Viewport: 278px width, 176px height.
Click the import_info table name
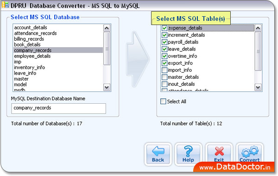[180, 70]
